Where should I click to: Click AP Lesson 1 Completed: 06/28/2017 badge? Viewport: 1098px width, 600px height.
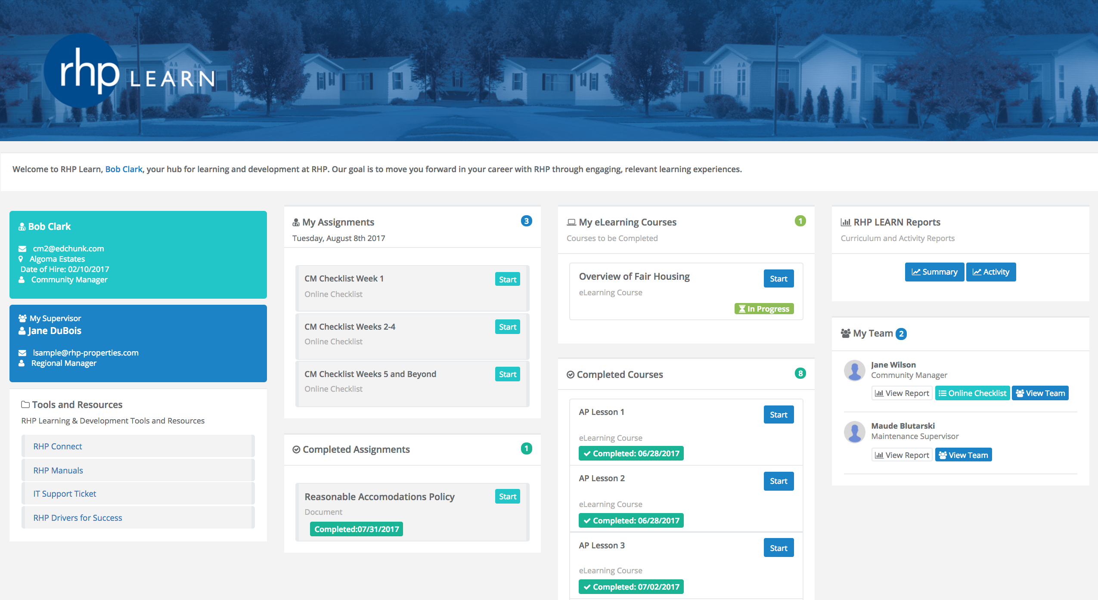point(631,453)
